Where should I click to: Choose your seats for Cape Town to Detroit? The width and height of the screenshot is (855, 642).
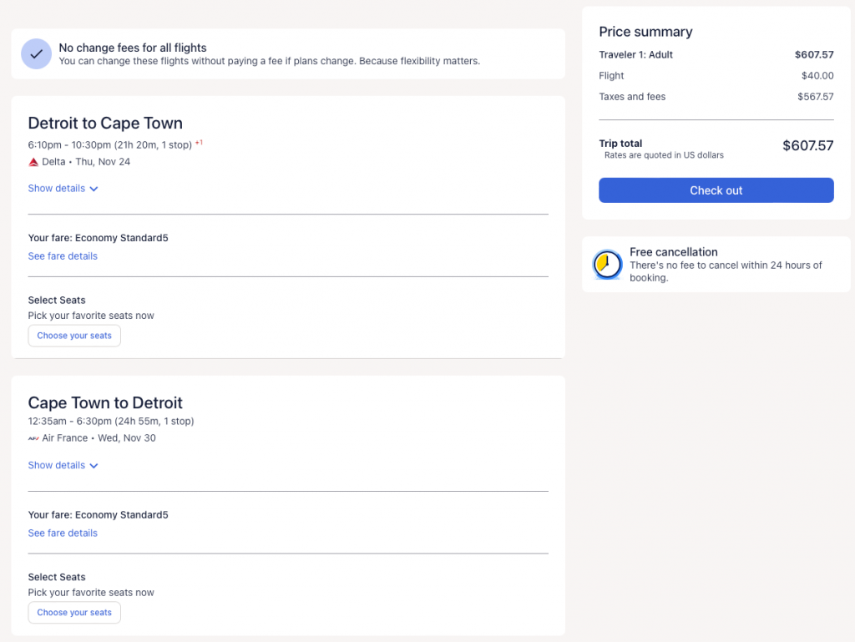pos(74,613)
